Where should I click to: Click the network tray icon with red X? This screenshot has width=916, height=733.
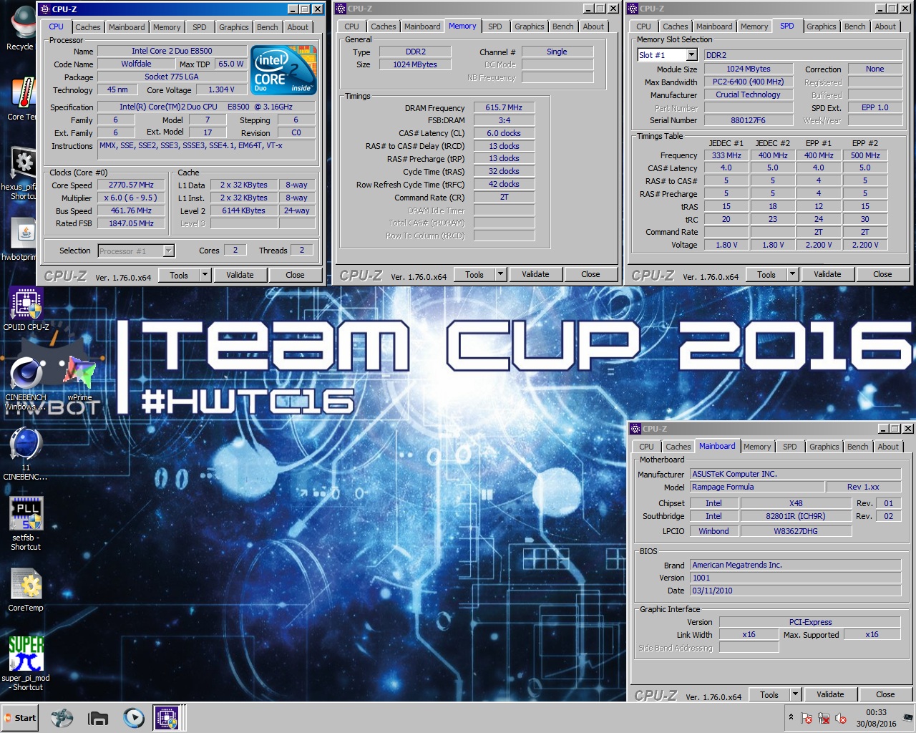[824, 718]
